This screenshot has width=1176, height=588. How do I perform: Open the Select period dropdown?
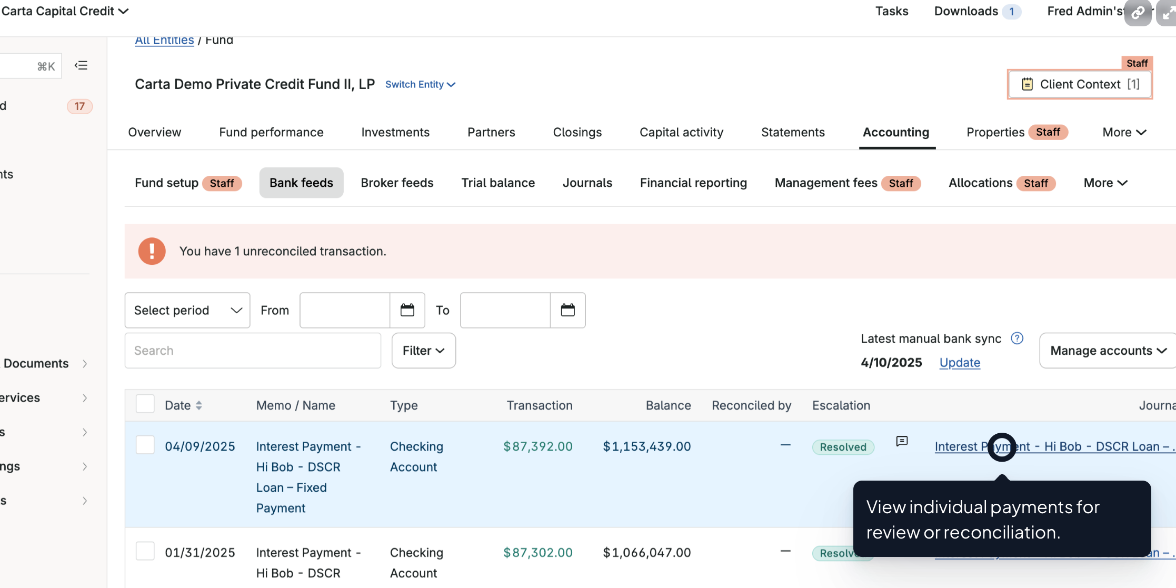click(187, 310)
